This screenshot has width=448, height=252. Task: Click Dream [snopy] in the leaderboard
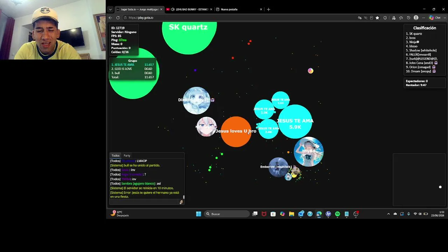point(421,71)
